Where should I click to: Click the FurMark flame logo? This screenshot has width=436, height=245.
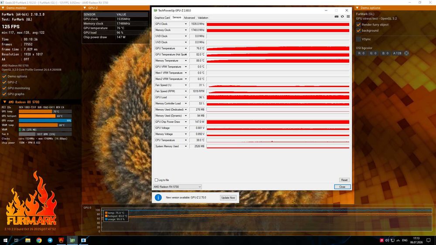(x=31, y=198)
